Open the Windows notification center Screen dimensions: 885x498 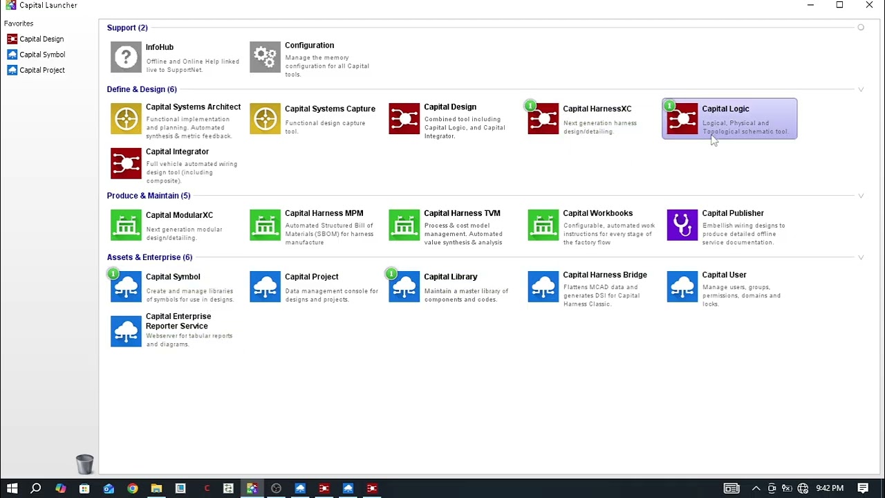coord(863,488)
